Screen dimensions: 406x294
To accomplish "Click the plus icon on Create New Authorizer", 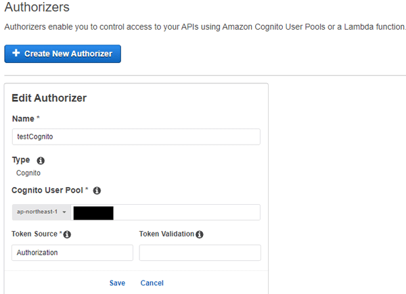I will click(16, 53).
